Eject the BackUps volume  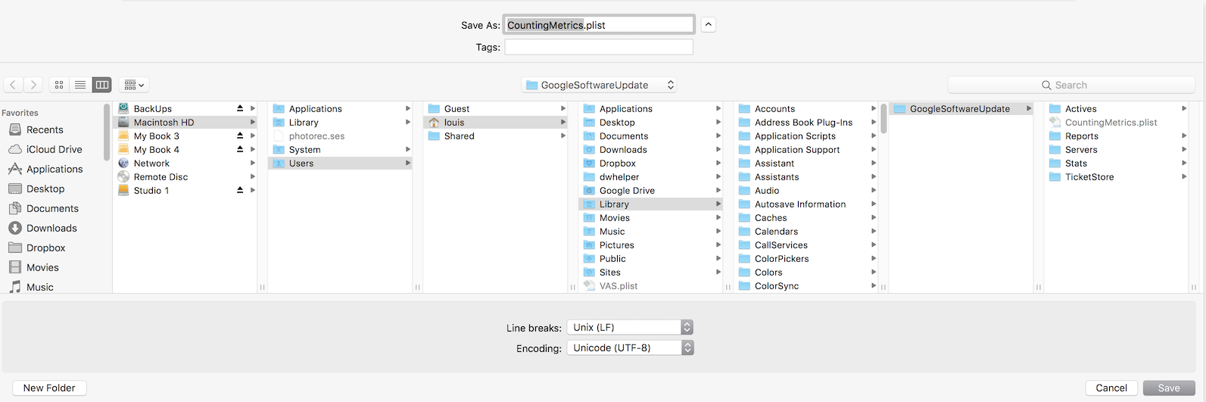click(240, 108)
